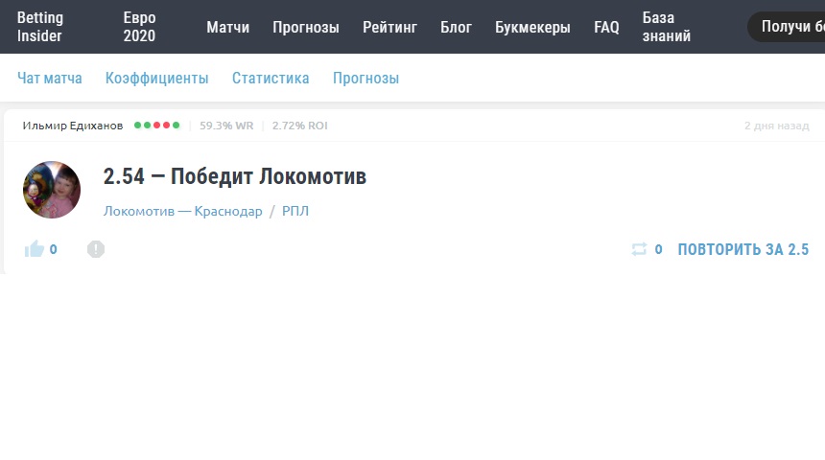
Task: Open the Матчи menu item
Action: (x=227, y=28)
